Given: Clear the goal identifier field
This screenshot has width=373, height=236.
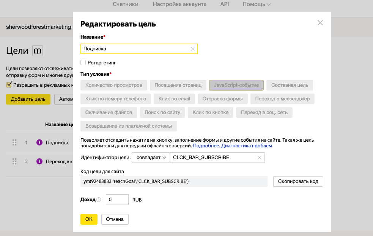Looking at the screenshot, I should (x=260, y=158).
